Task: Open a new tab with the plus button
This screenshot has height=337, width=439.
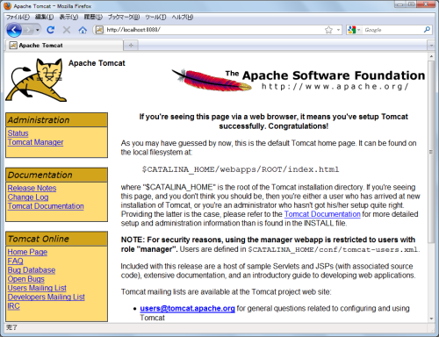Action: point(131,46)
